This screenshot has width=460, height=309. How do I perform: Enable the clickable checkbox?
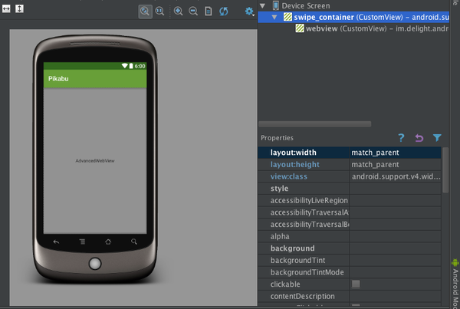click(x=356, y=284)
